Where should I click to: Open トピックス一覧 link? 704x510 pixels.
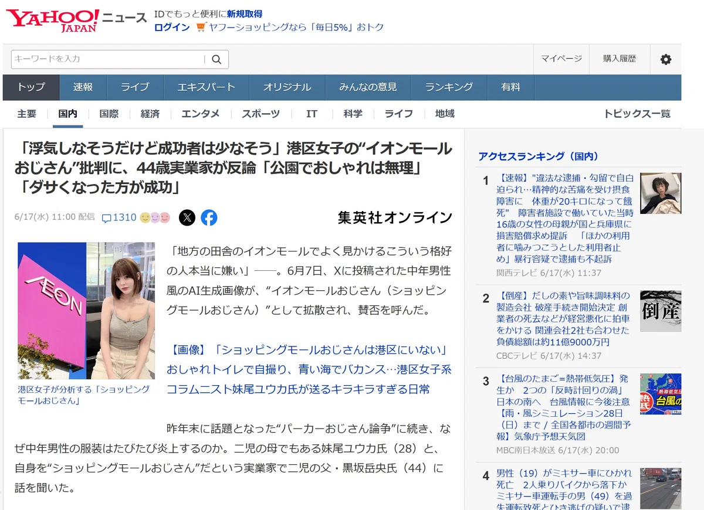637,114
